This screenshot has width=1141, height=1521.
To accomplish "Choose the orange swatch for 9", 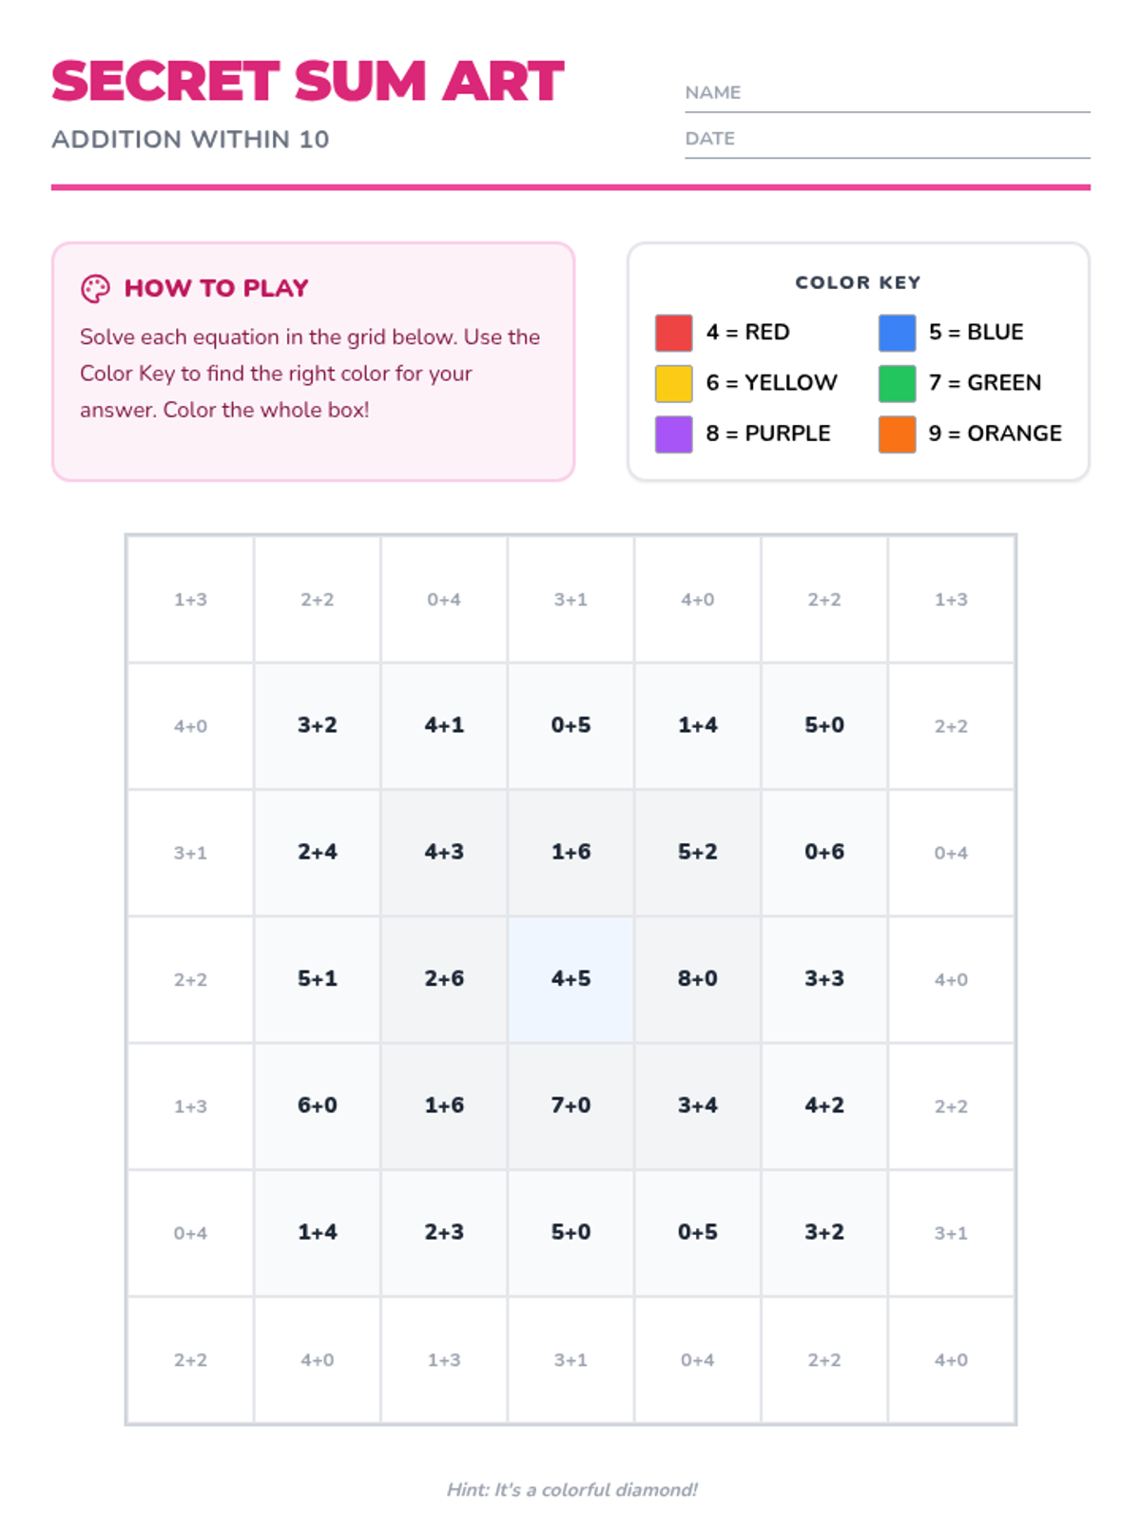I will 897,433.
